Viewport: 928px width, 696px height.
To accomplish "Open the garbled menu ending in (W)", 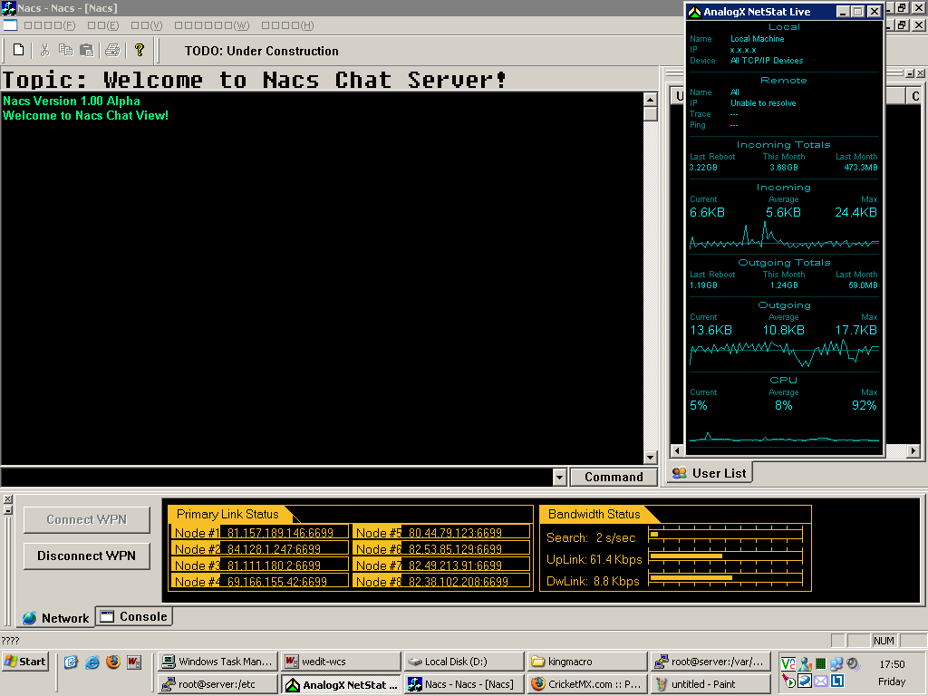I will coord(212,25).
